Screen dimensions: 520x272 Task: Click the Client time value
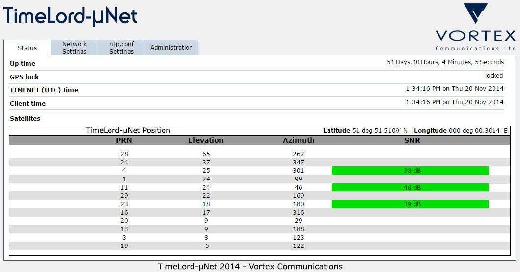point(454,102)
